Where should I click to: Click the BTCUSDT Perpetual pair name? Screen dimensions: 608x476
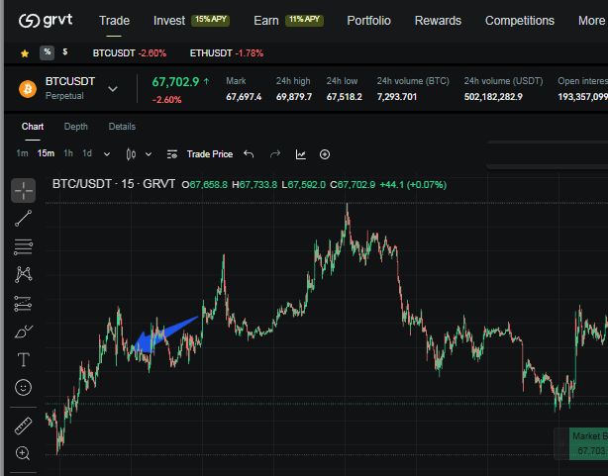click(70, 89)
